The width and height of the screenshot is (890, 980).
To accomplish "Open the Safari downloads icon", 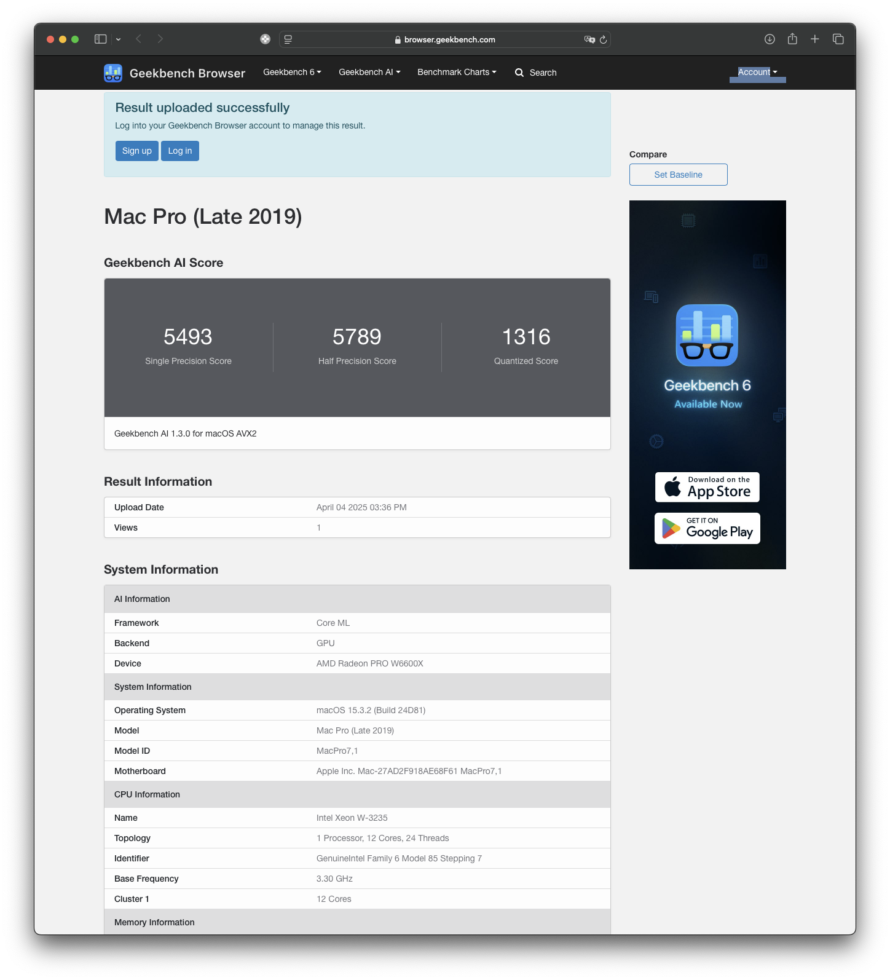I will pos(770,39).
